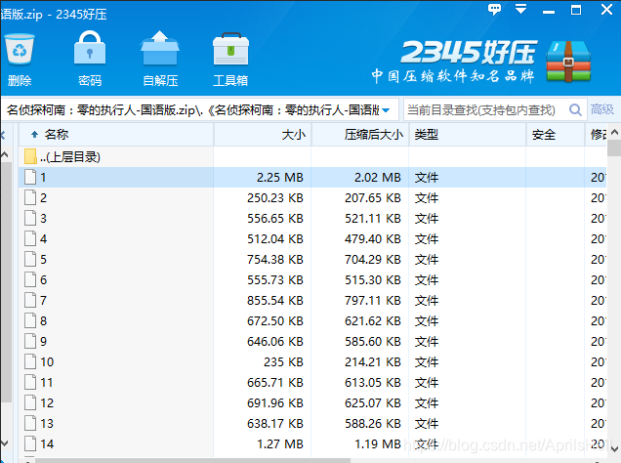The height and width of the screenshot is (463, 621).
Task: Select file named 2
Action: [43, 197]
